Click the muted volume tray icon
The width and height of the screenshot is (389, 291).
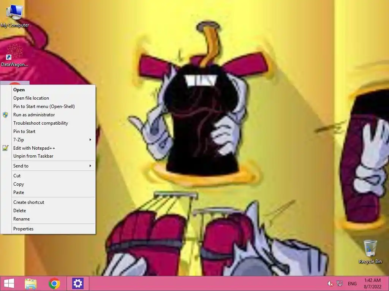coord(330,283)
